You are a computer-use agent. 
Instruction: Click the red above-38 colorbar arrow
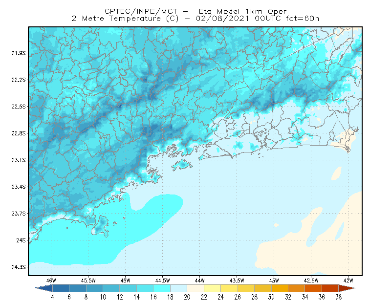pyautogui.click(x=347, y=288)
